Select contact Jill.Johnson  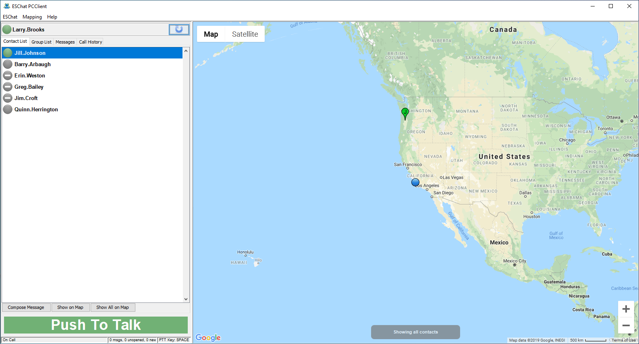92,53
